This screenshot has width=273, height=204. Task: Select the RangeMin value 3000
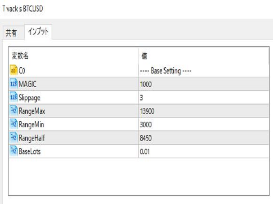coord(146,125)
